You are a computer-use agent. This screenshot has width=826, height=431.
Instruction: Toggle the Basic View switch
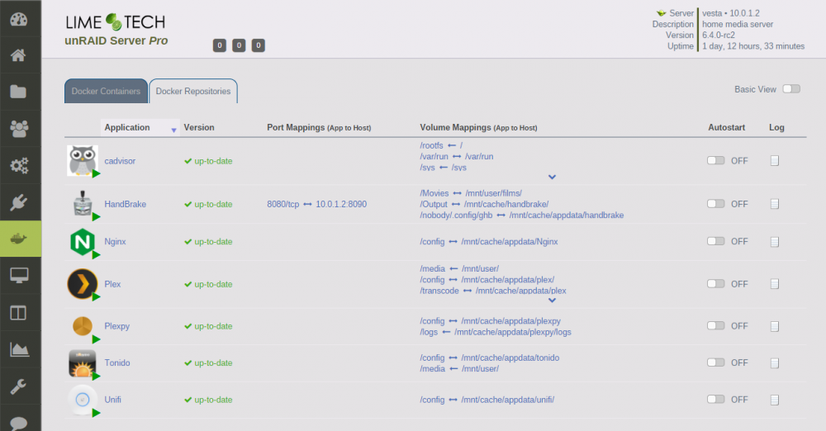coord(791,89)
